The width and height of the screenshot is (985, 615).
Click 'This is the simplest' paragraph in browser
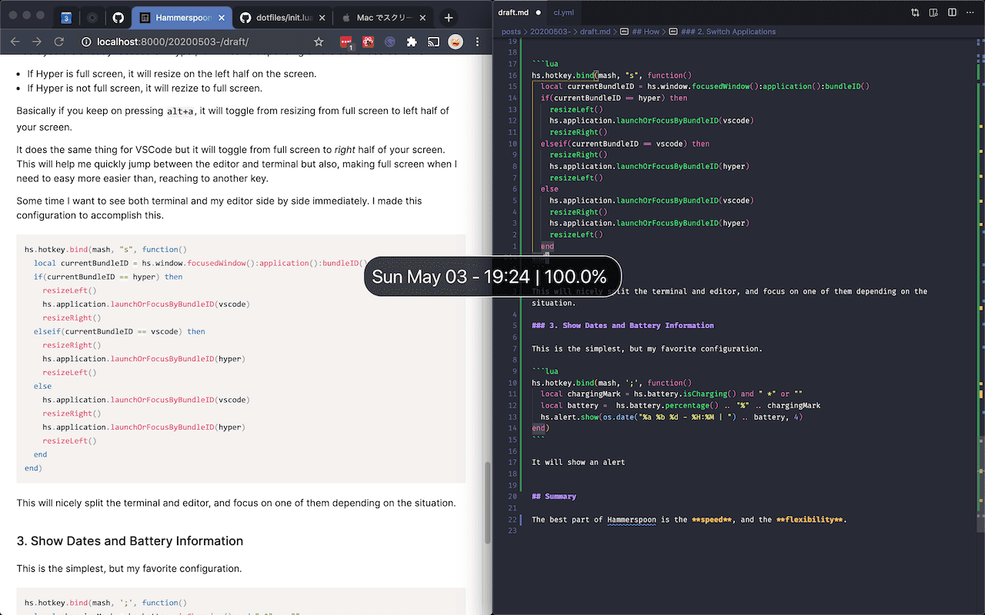pyautogui.click(x=129, y=569)
